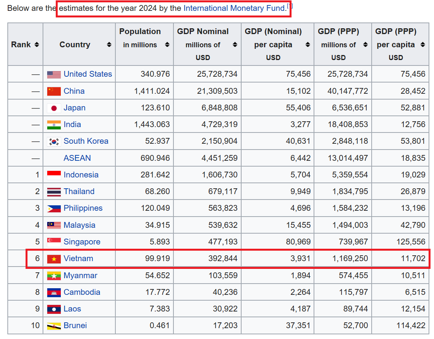Click the Japan flag icon

(x=54, y=108)
